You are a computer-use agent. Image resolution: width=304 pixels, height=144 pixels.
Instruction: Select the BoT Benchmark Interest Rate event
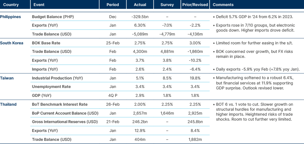point(59,104)
